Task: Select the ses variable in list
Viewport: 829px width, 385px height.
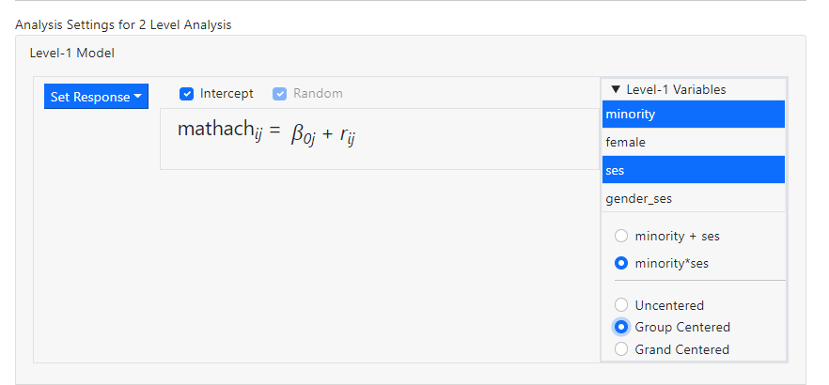Action: click(694, 170)
